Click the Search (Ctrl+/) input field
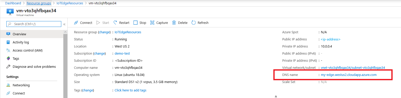401x98 pixels. pyautogui.click(x=34, y=24)
